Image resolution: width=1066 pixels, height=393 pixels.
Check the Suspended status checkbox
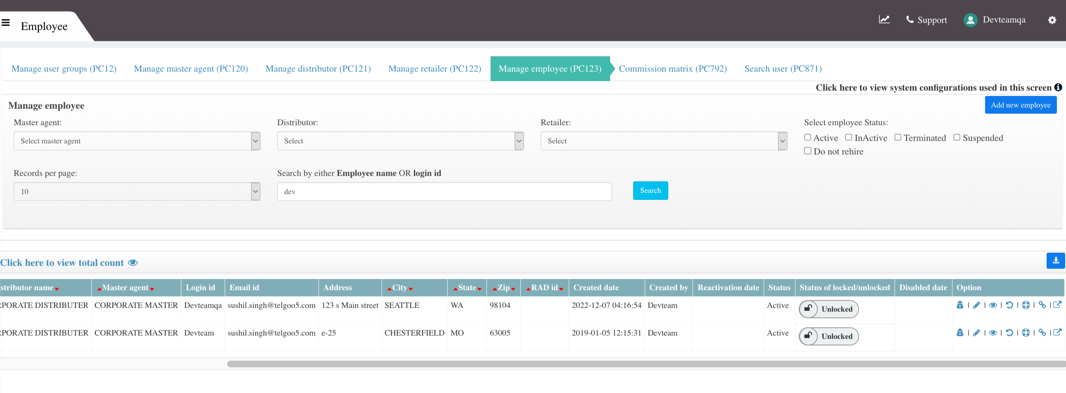click(956, 137)
